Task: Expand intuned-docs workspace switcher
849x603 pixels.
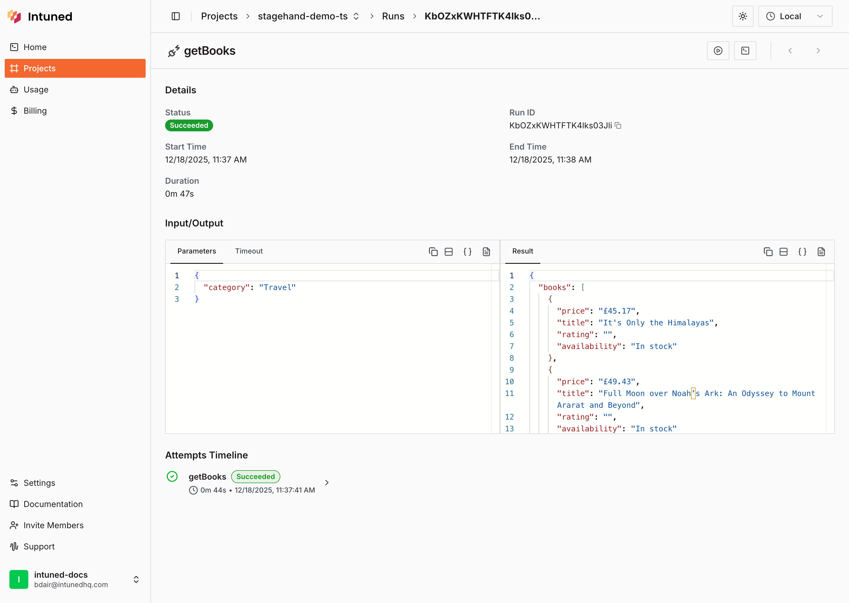Action: click(x=136, y=579)
